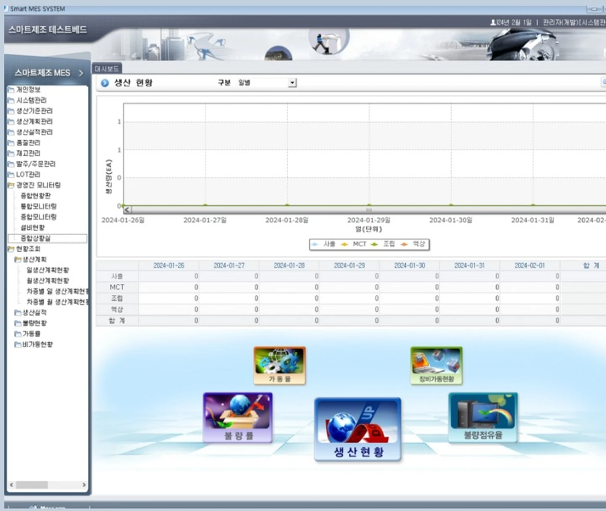Click the 2024-01-29 column header in the table
The height and width of the screenshot is (511, 606).
coord(349,266)
